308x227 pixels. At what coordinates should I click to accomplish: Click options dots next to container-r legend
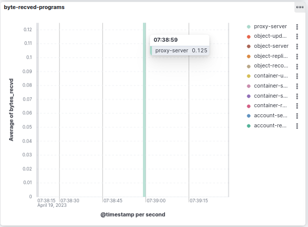297,106
